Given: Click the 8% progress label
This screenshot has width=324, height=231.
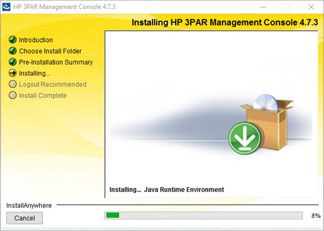Looking at the screenshot, I should tap(316, 216).
